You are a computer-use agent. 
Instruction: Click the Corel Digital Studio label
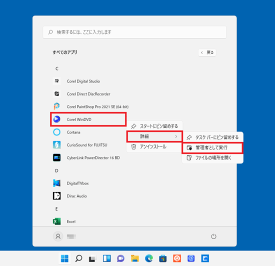(x=83, y=81)
